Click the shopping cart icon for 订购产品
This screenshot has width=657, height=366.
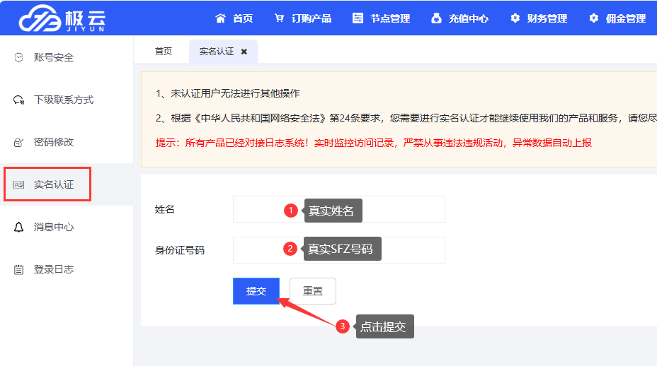[280, 18]
